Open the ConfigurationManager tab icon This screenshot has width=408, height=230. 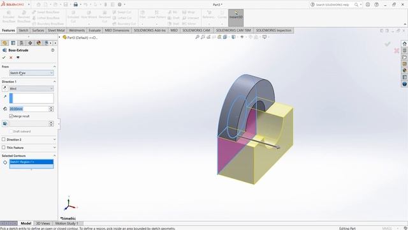click(x=22, y=43)
